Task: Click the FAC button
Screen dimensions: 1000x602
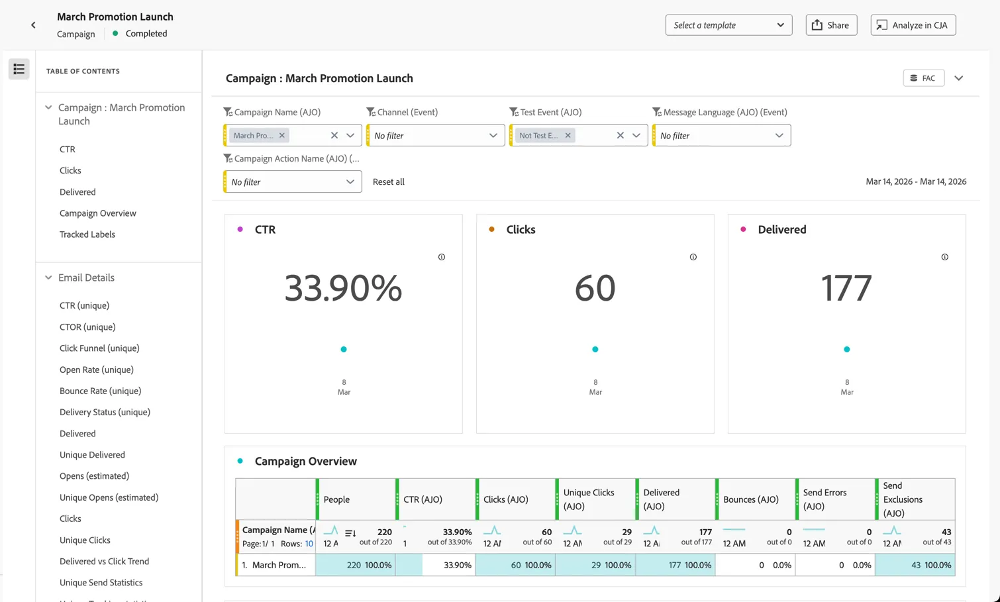Action: tap(924, 78)
